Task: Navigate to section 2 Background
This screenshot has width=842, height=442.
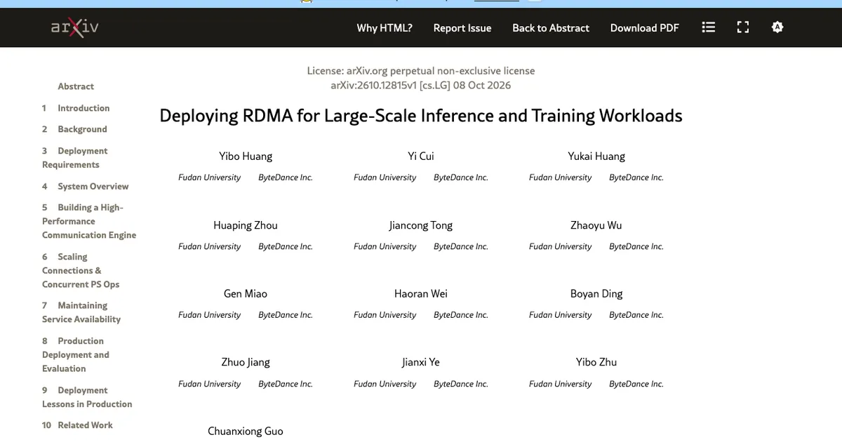Action: coord(74,129)
